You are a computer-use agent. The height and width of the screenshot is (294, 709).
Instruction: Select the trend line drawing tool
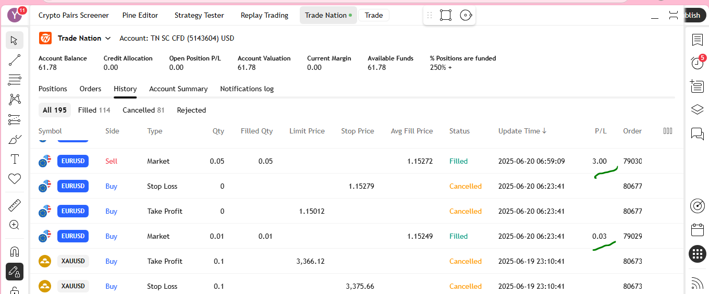pyautogui.click(x=15, y=60)
